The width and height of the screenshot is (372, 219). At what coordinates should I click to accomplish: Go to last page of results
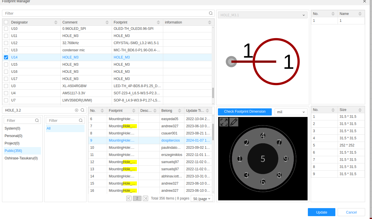point(145,198)
